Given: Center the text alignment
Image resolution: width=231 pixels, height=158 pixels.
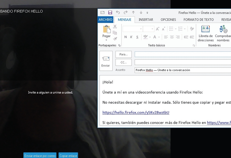Looking at the screenshot, I should tap(172, 37).
